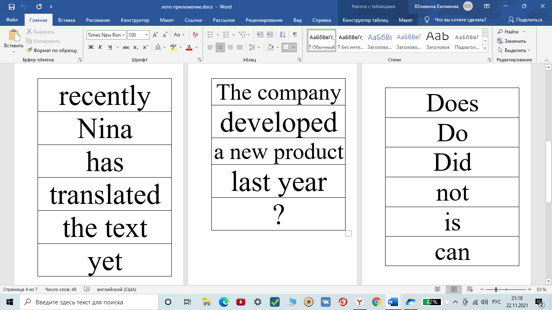Toggle center alignment button
This screenshot has height=310, width=552.
pos(220,47)
